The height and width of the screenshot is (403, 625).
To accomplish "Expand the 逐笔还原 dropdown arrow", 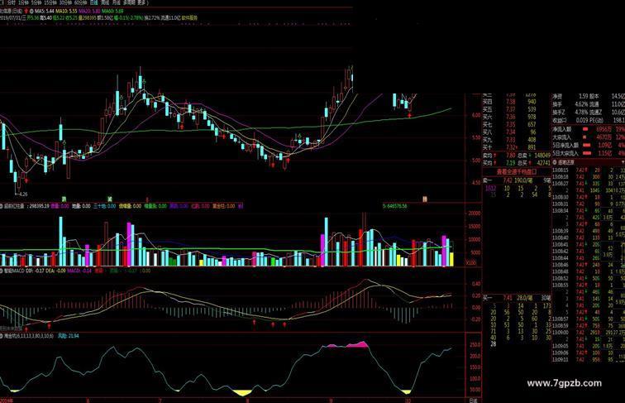I will [x=623, y=162].
